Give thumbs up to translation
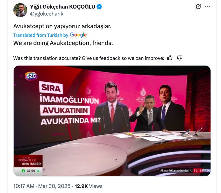Screen dimensions: 221x193 tap(170, 58)
